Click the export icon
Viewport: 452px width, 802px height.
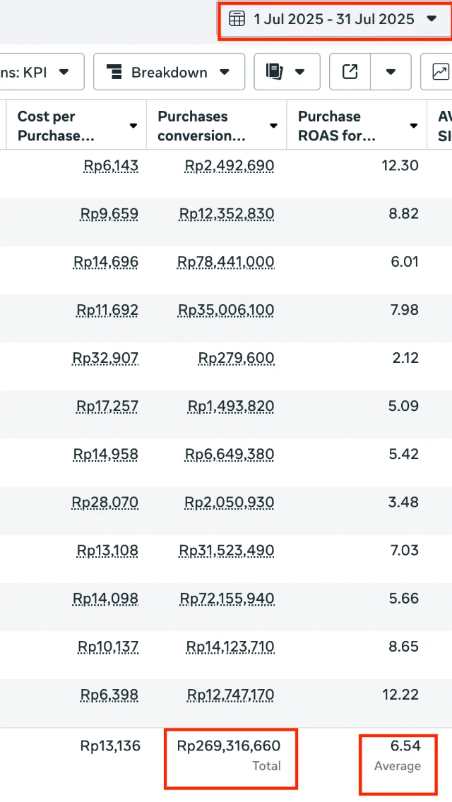[350, 72]
